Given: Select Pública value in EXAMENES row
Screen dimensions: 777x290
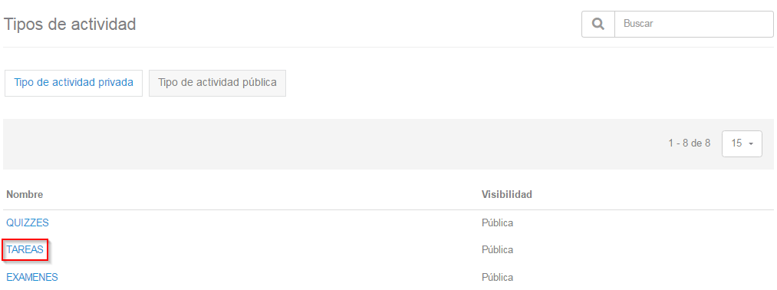Looking at the screenshot, I should pyautogui.click(x=497, y=277).
